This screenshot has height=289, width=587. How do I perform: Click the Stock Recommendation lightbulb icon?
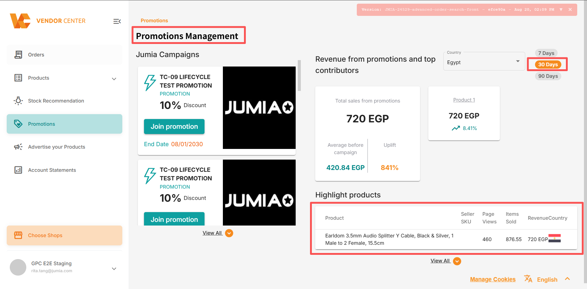tap(18, 101)
